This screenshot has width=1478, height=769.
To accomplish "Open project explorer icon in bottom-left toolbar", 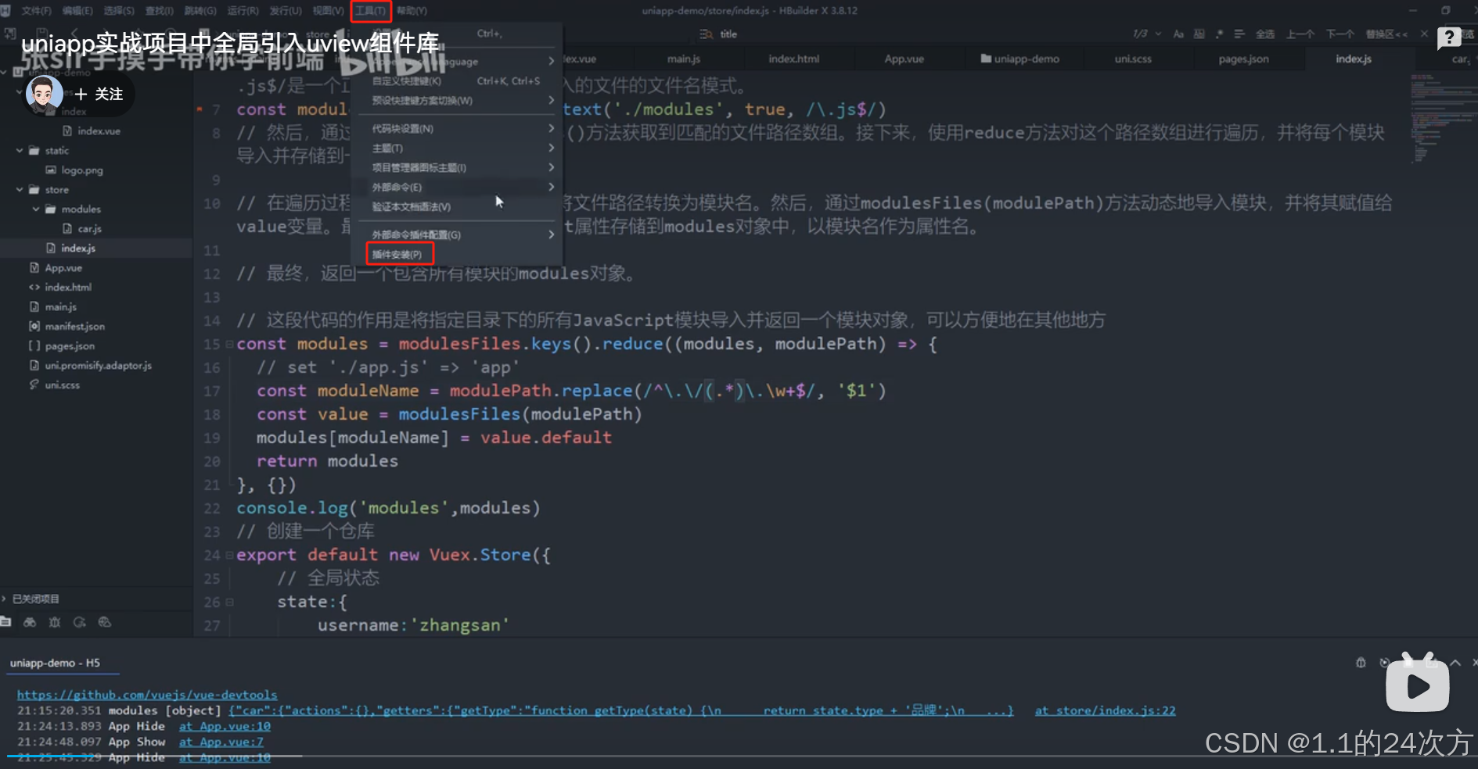I will pyautogui.click(x=6, y=622).
